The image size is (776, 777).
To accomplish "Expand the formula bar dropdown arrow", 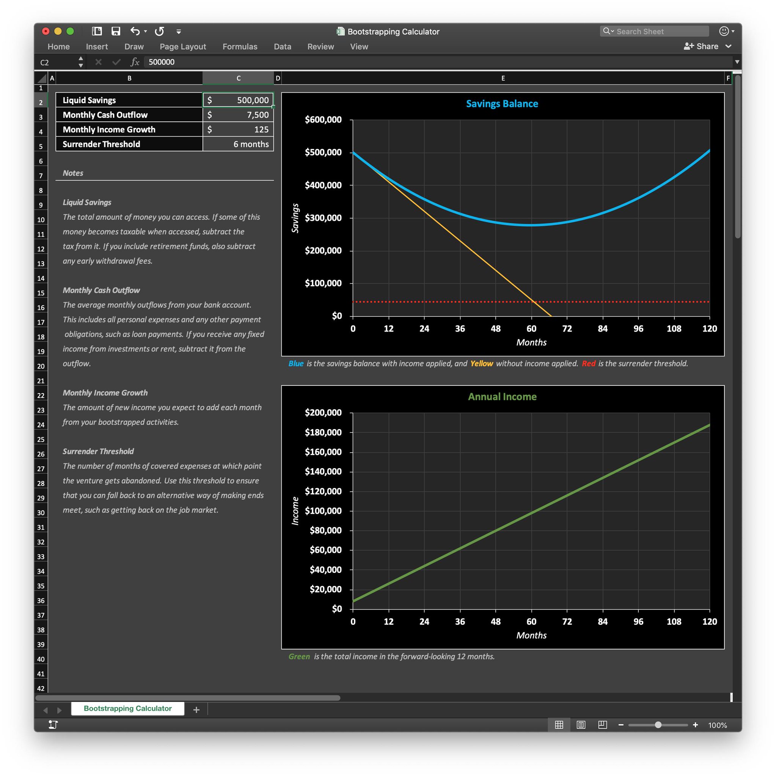I will (x=737, y=62).
